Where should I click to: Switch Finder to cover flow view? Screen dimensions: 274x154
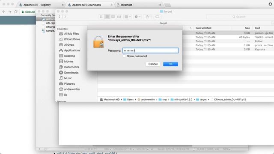click(119, 17)
